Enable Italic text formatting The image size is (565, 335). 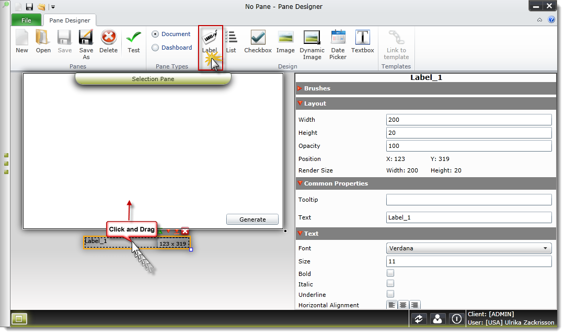(390, 283)
